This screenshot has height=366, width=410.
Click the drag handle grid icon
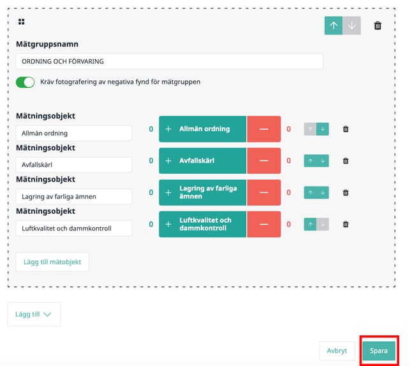pos(22,22)
